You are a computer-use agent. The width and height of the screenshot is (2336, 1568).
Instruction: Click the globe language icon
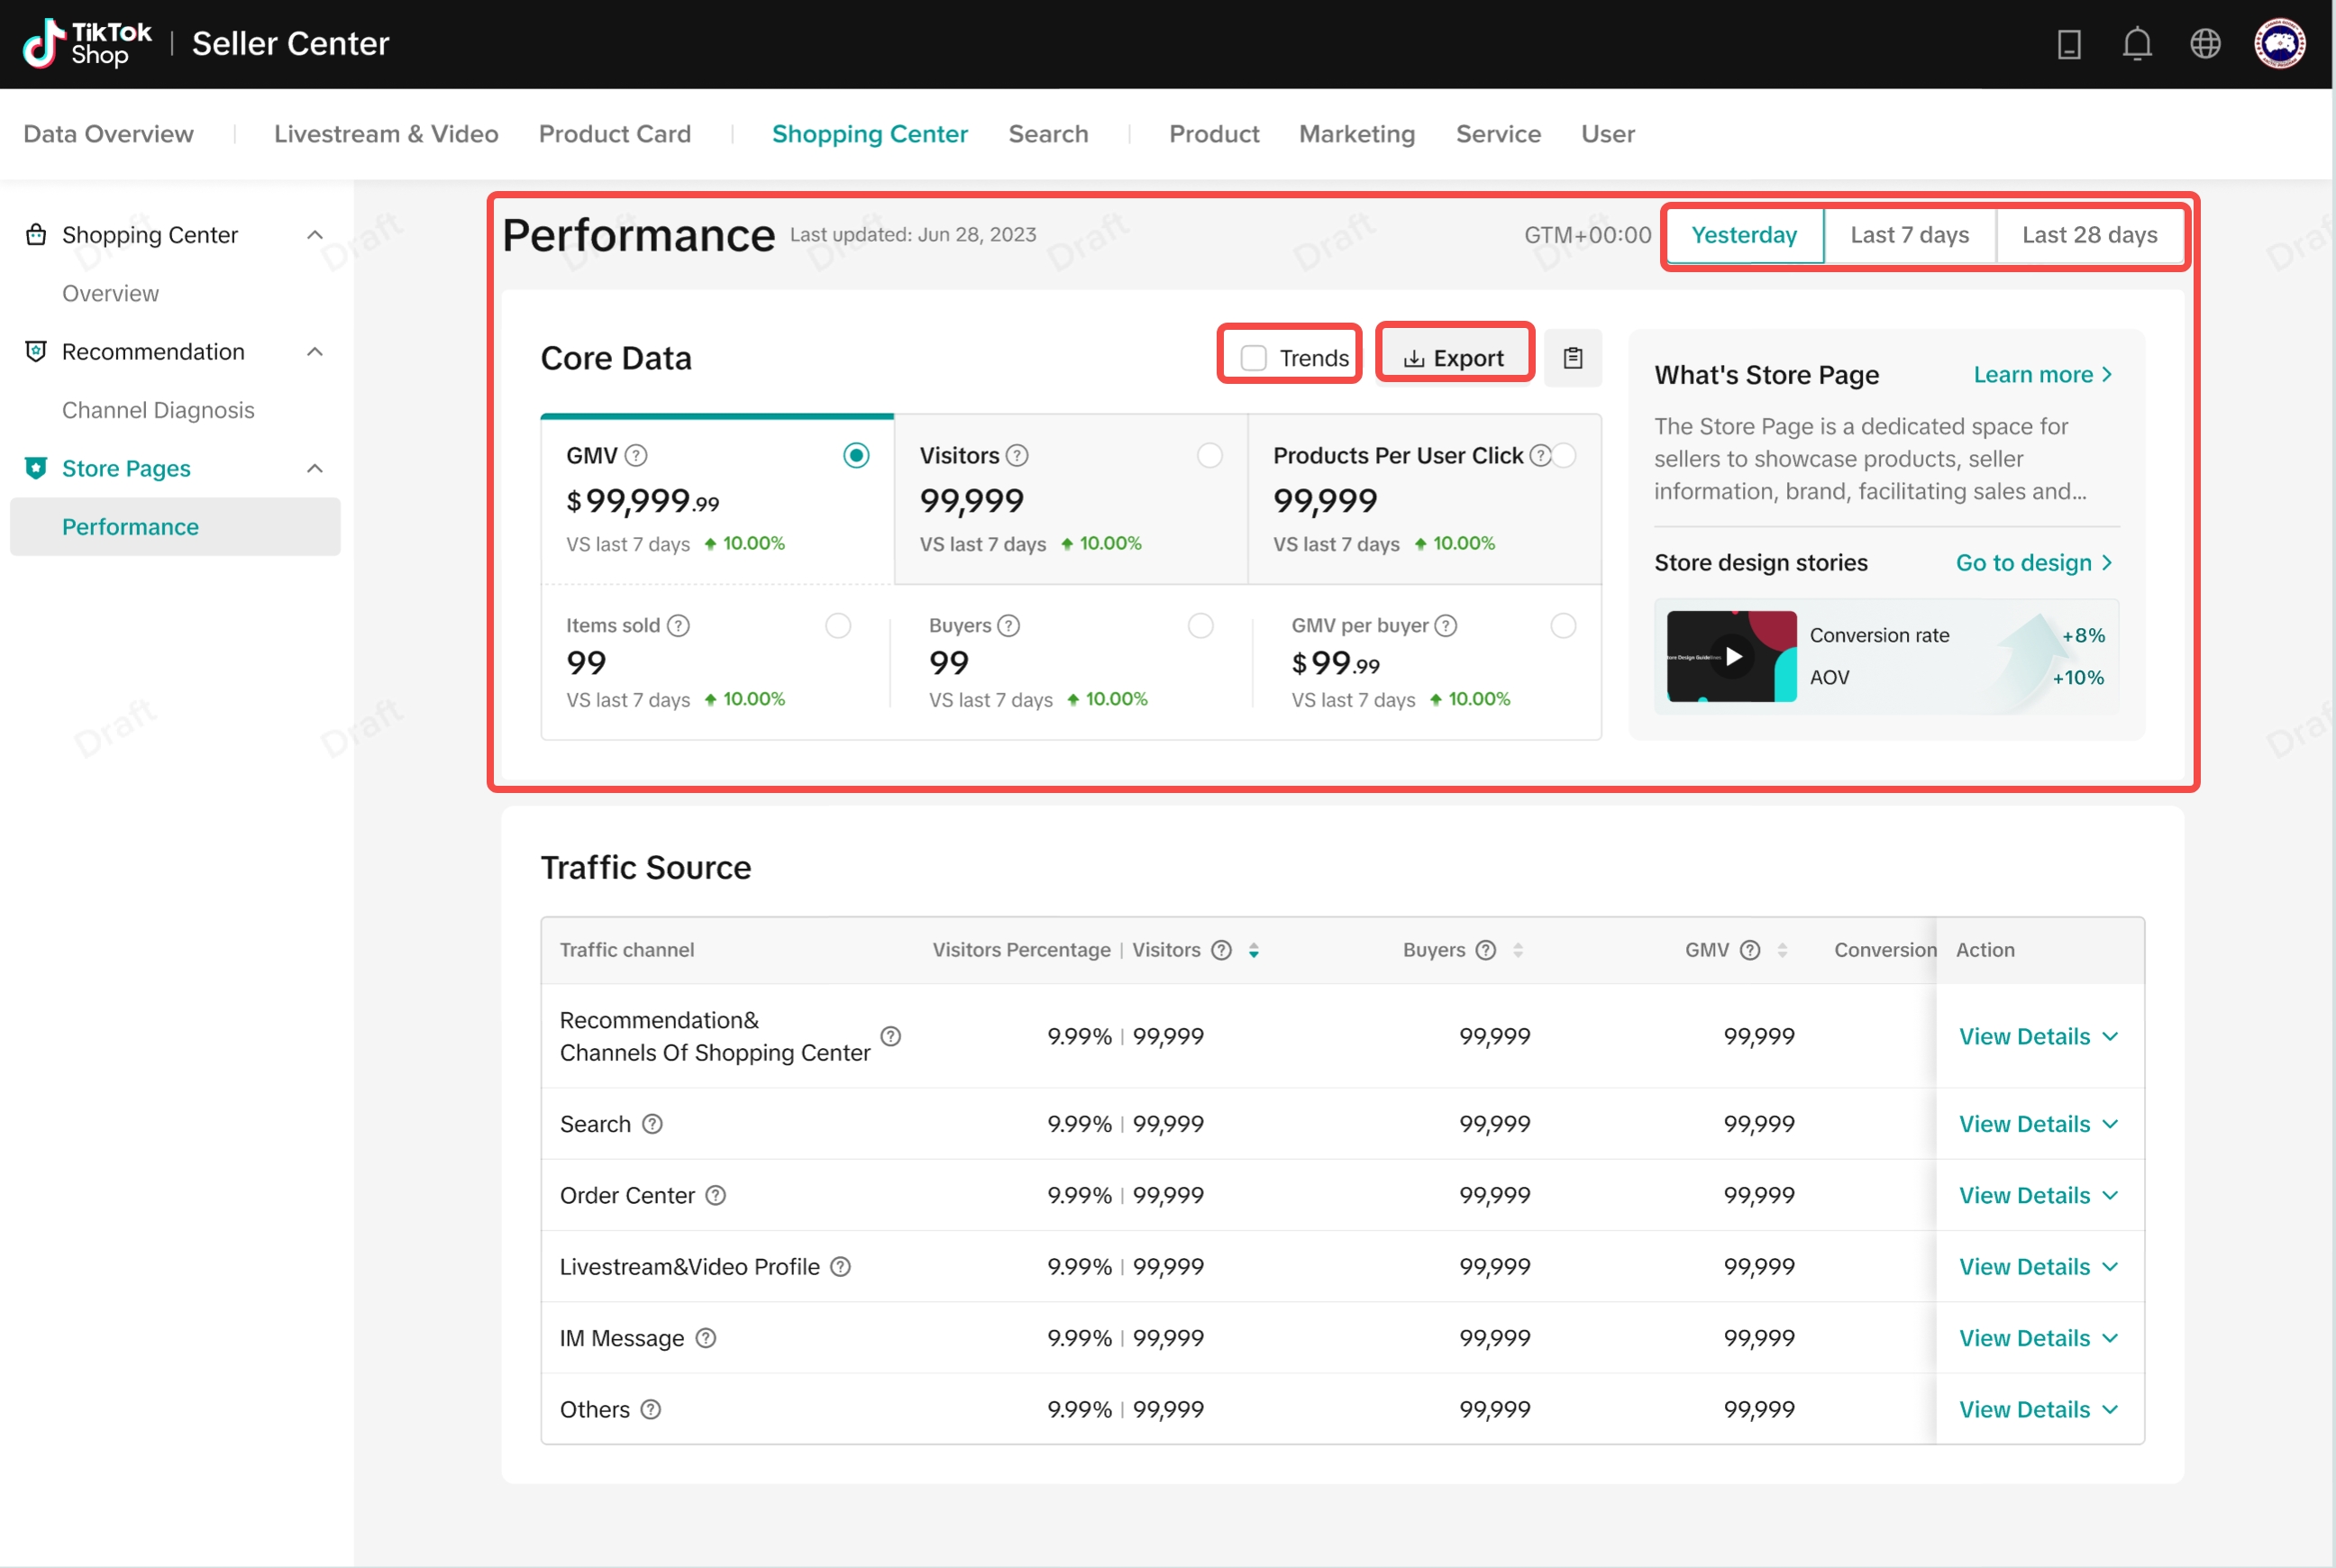(2205, 44)
